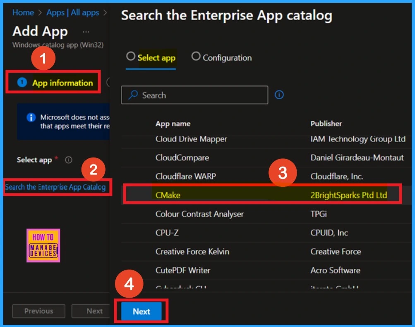Switch to the Select app tab
415x327 pixels.
(151, 58)
